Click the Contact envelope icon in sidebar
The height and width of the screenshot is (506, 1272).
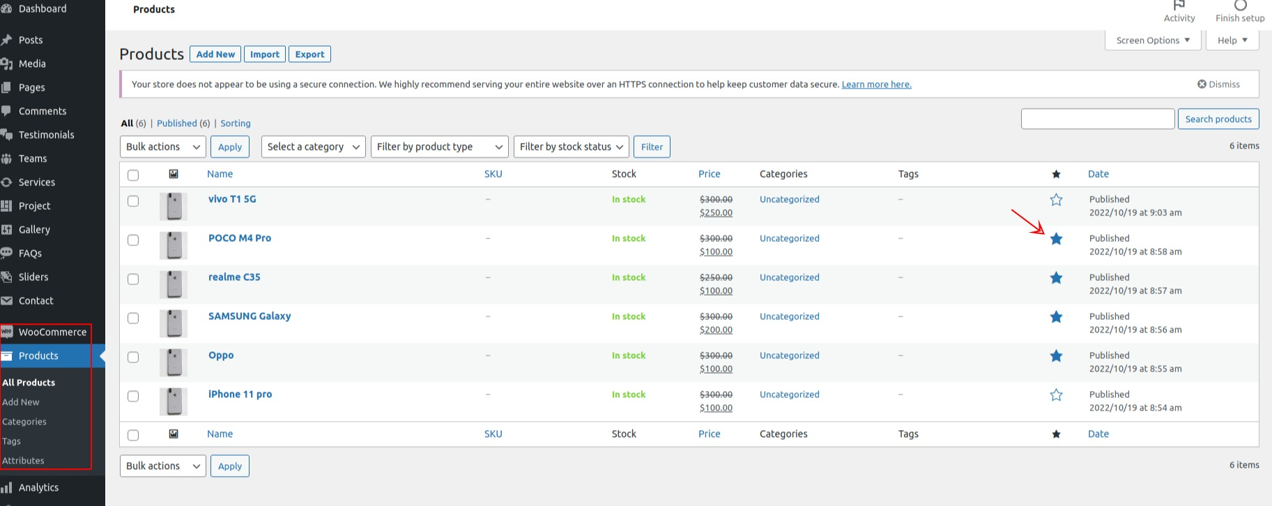(x=7, y=300)
